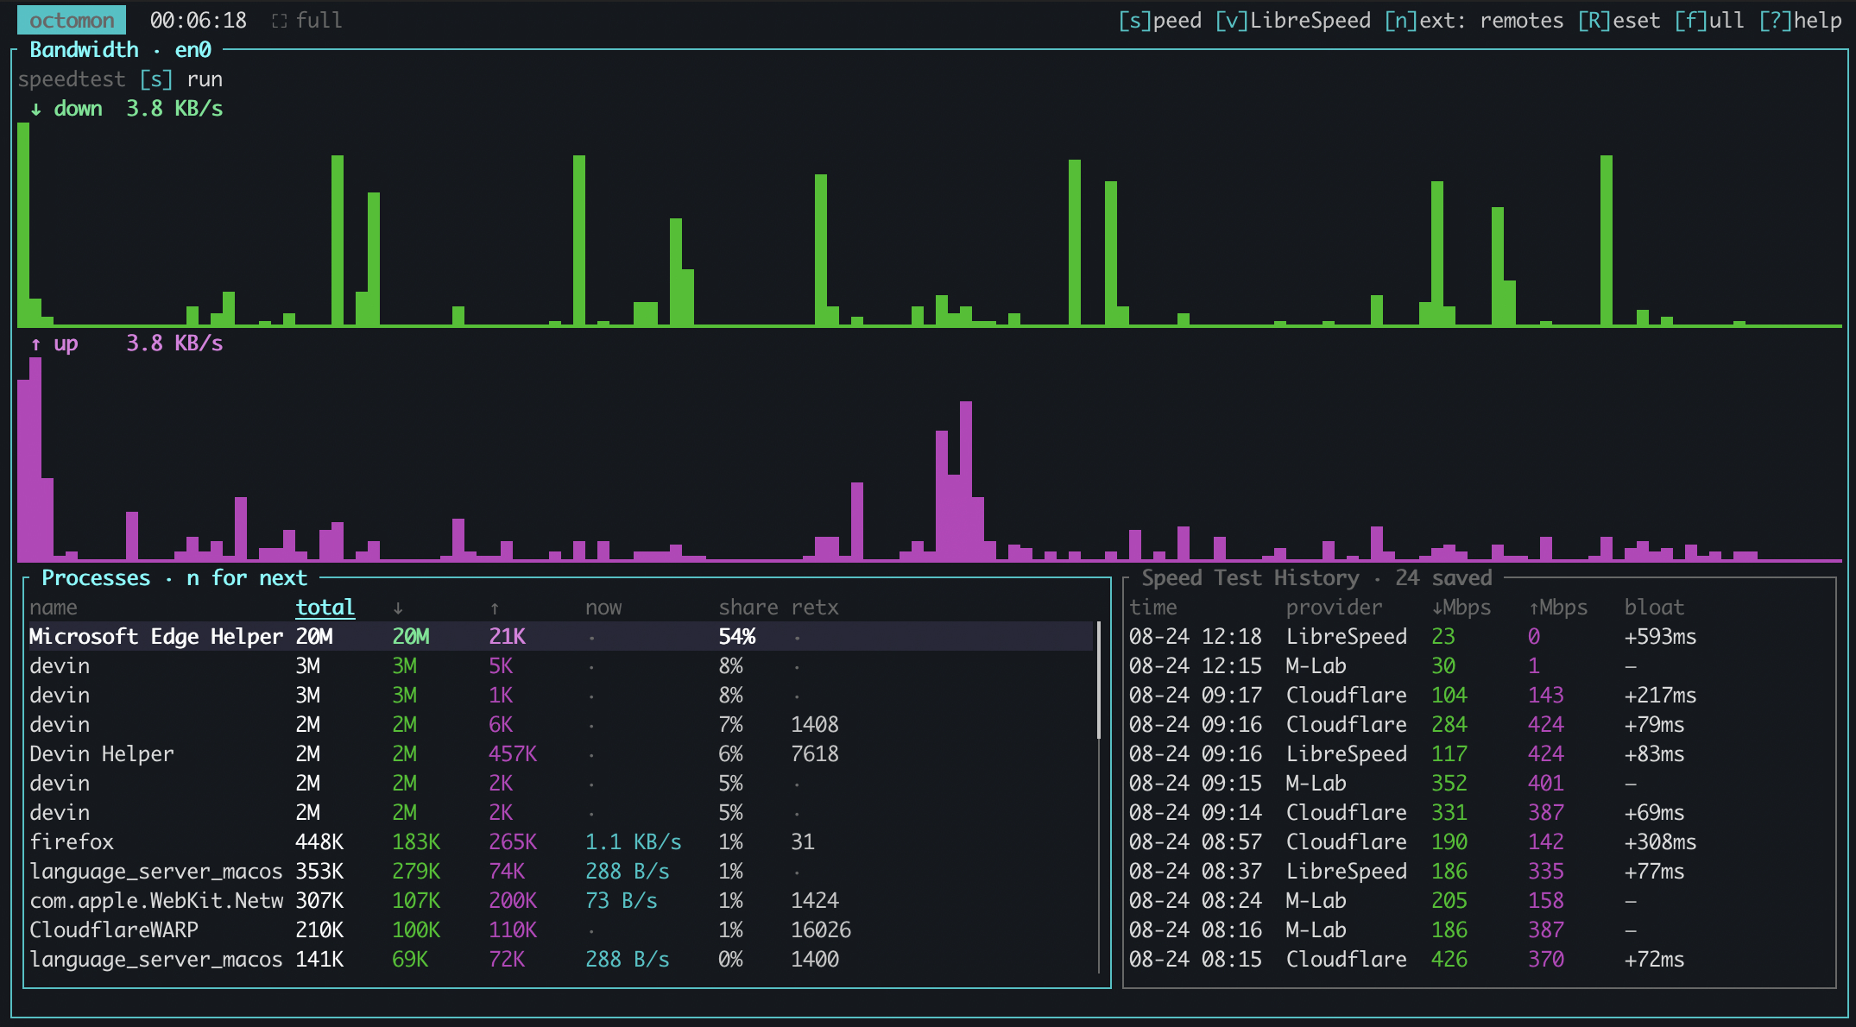Viewport: 1856px width, 1027px height.
Task: Select the 08-24 12:15 M-Lab history row
Action: click(1478, 666)
